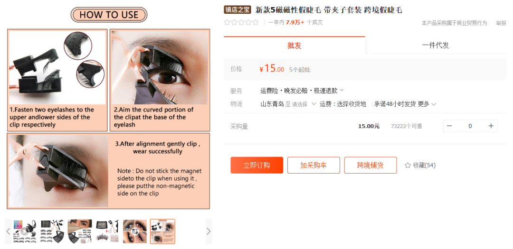
Task: Open the 请选择 destination dropdown
Action: click(x=304, y=104)
